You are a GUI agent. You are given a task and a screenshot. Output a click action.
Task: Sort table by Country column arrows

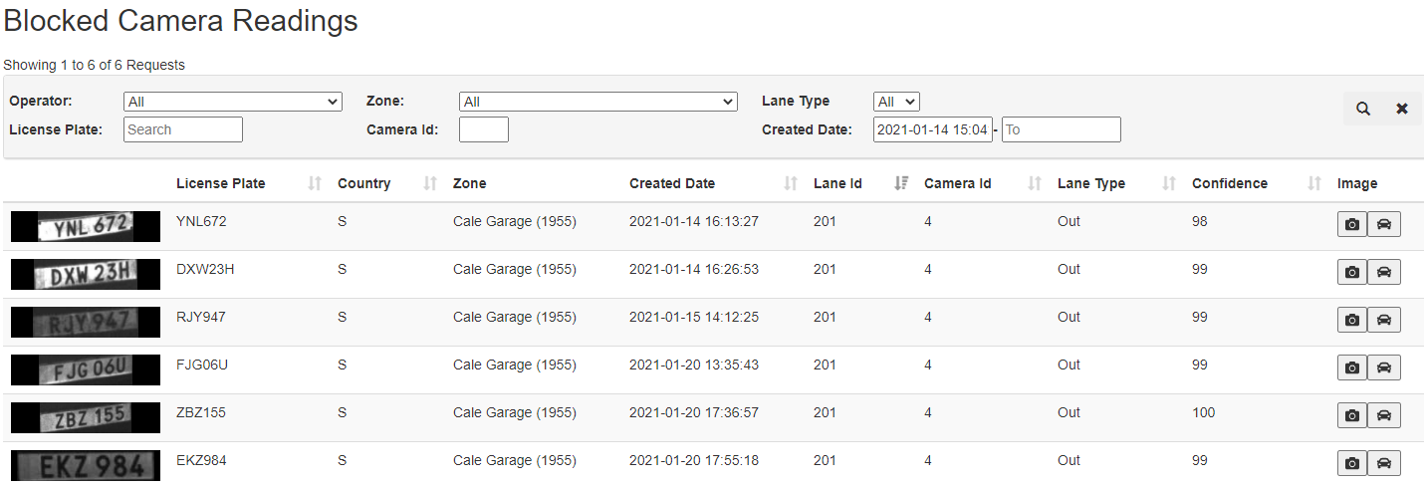431,183
